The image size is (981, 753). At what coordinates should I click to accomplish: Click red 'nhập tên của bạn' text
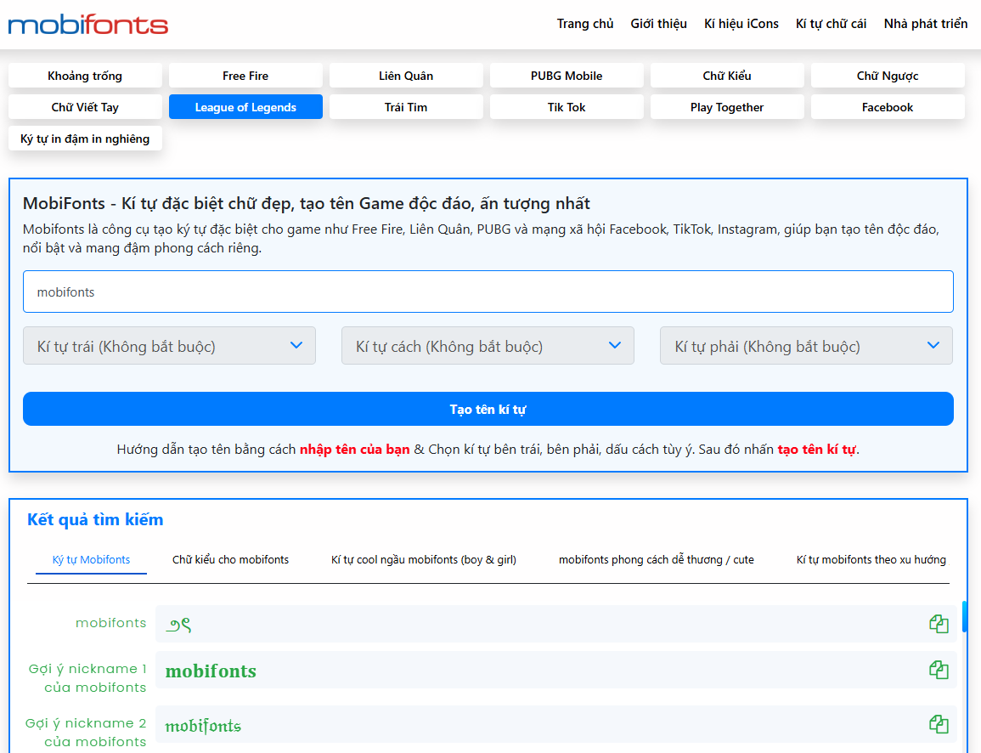(x=355, y=450)
